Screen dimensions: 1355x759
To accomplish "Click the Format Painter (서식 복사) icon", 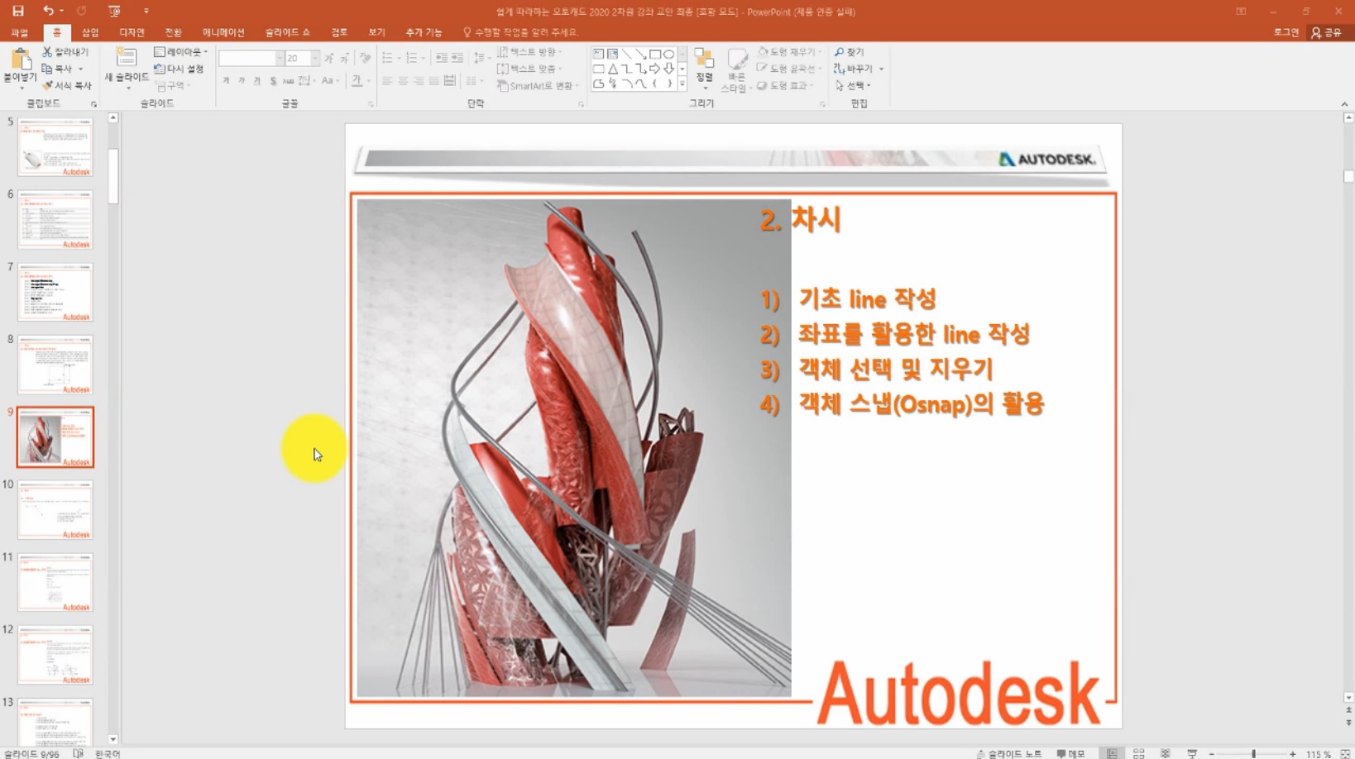I will click(47, 84).
